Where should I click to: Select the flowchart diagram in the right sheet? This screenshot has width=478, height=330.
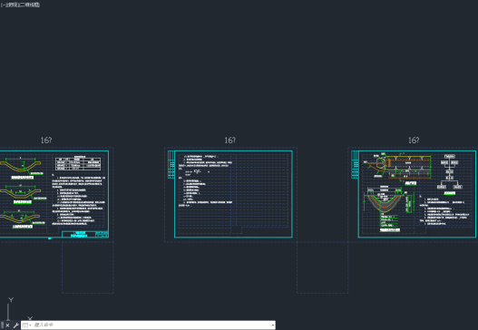point(449,172)
